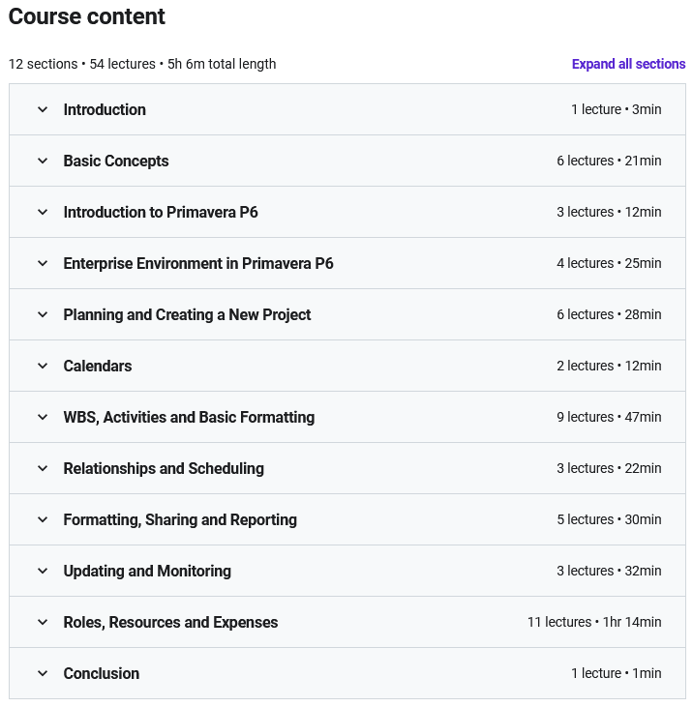
Task: Click Expand all sections link
Action: tap(628, 64)
